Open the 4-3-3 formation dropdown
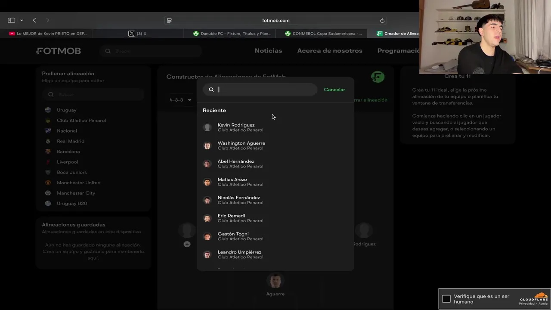 (x=180, y=100)
